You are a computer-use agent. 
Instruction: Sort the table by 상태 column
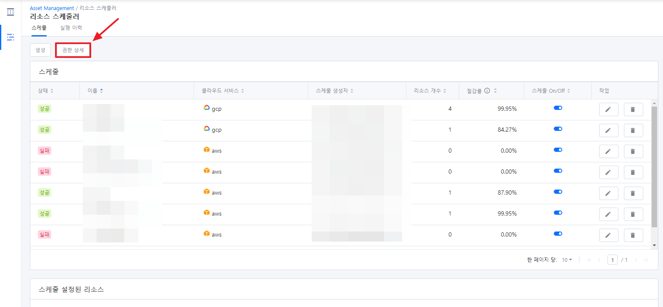(45, 91)
